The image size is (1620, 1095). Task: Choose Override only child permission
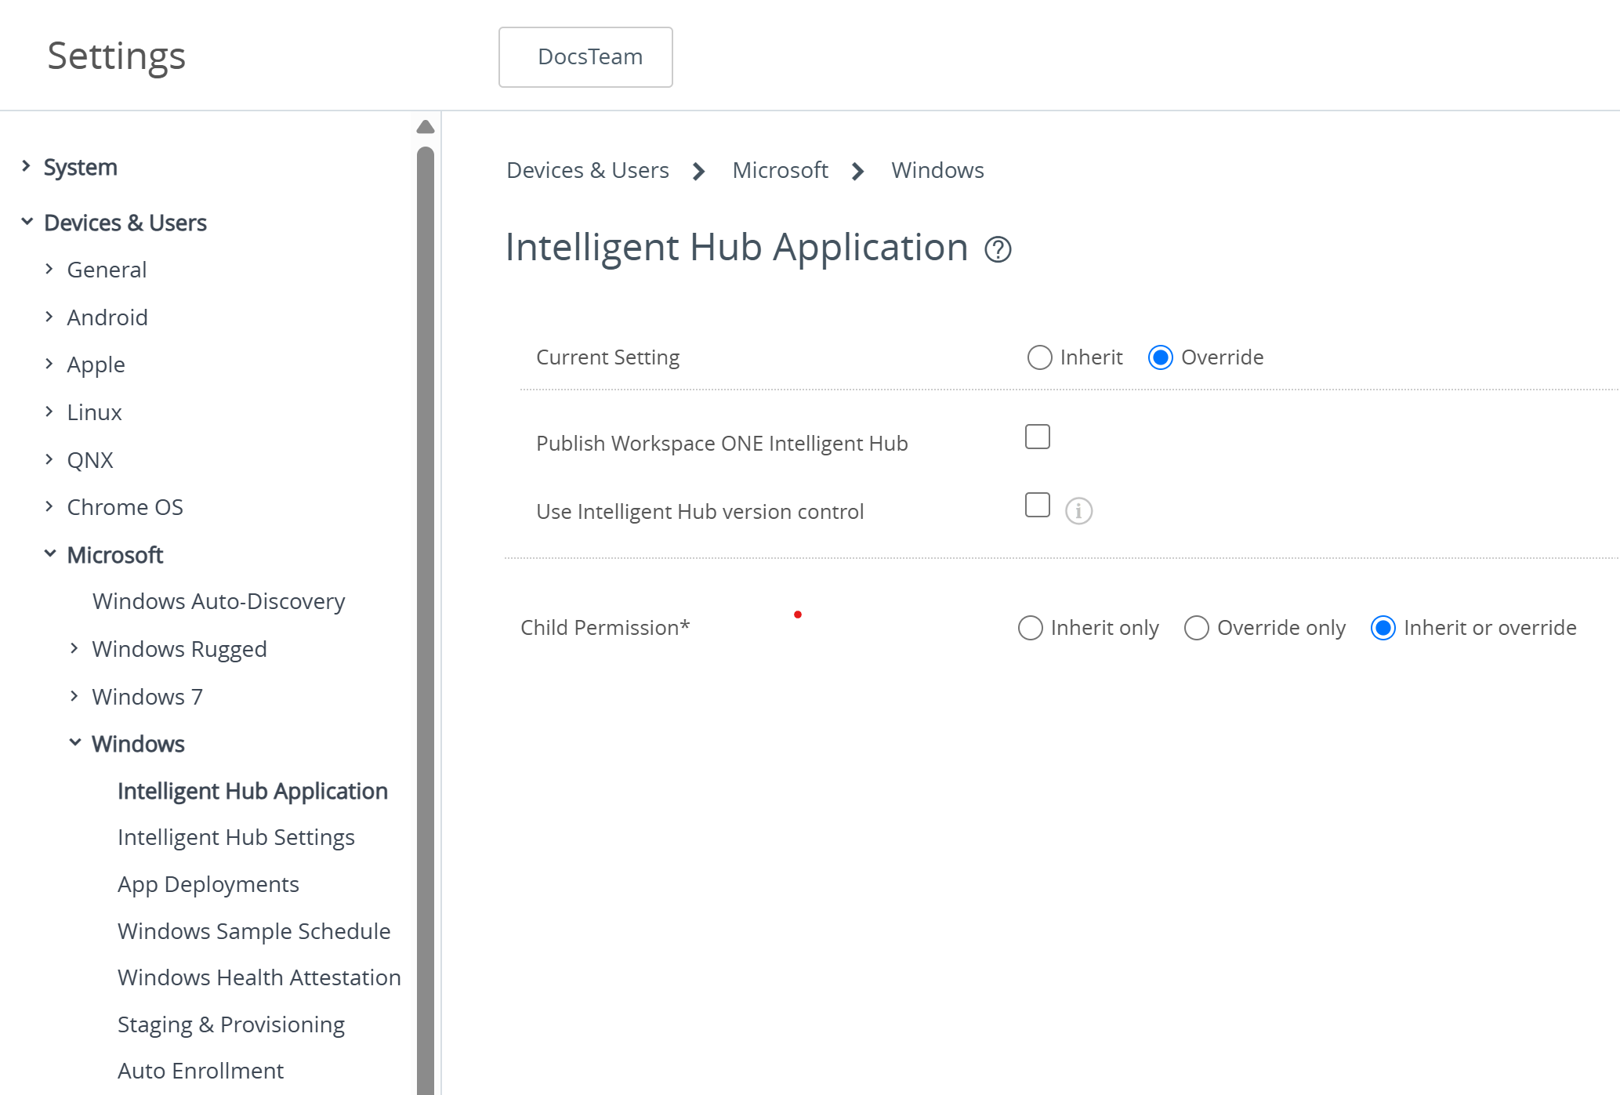pos(1196,628)
